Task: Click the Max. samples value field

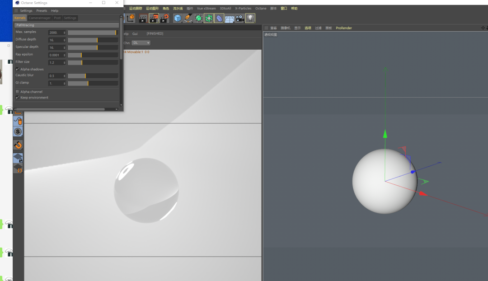Action: [x=56, y=33]
